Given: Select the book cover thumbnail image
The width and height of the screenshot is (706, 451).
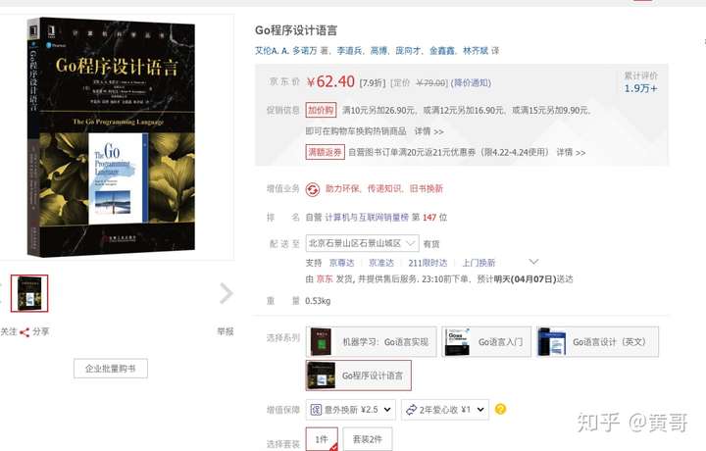Looking at the screenshot, I should tap(29, 293).
